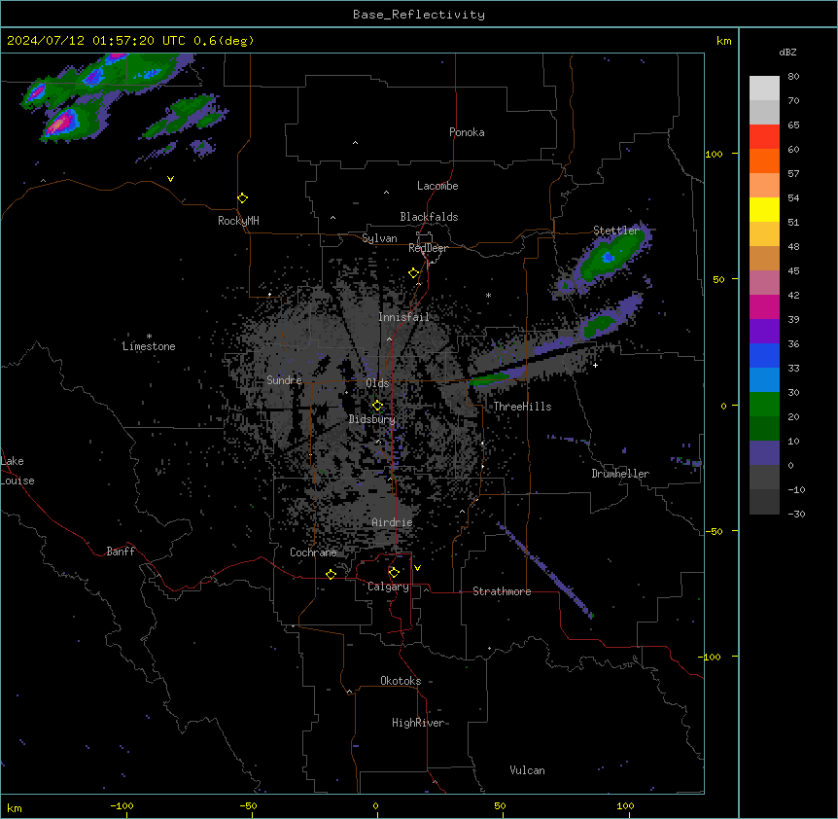Image resolution: width=838 pixels, height=819 pixels.
Task: Click the Lake Louise label
Action: click(x=17, y=471)
